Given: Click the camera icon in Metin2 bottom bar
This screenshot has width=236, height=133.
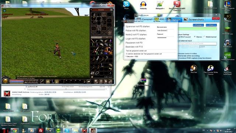Looking at the screenshot, I should coord(88,82).
